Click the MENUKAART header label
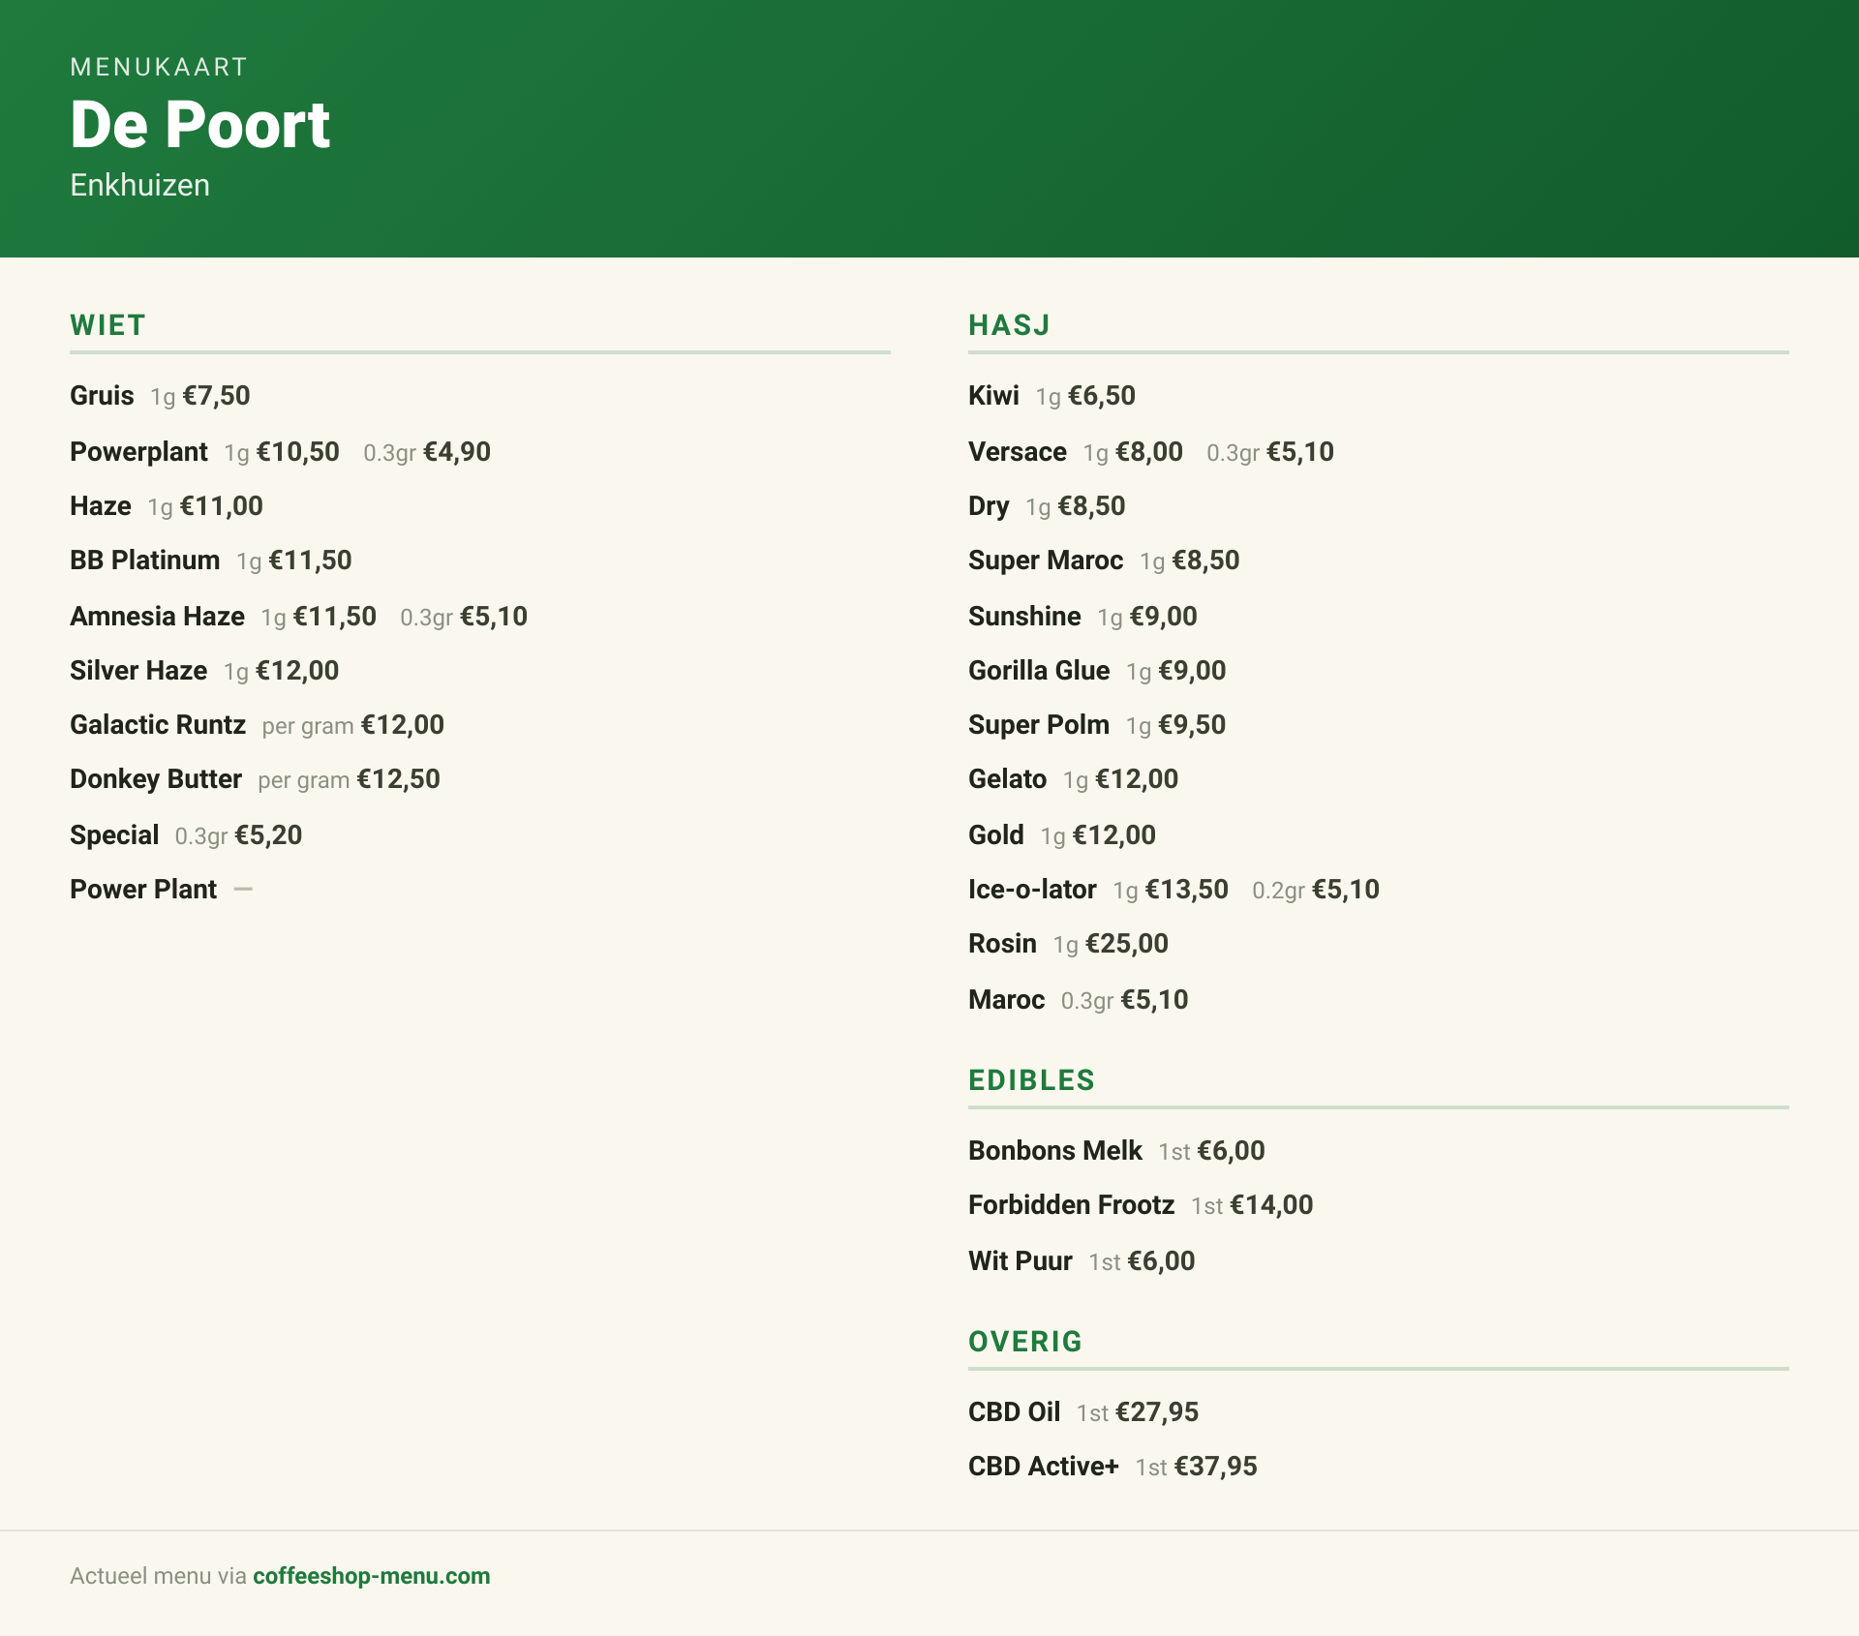 pyautogui.click(x=159, y=67)
